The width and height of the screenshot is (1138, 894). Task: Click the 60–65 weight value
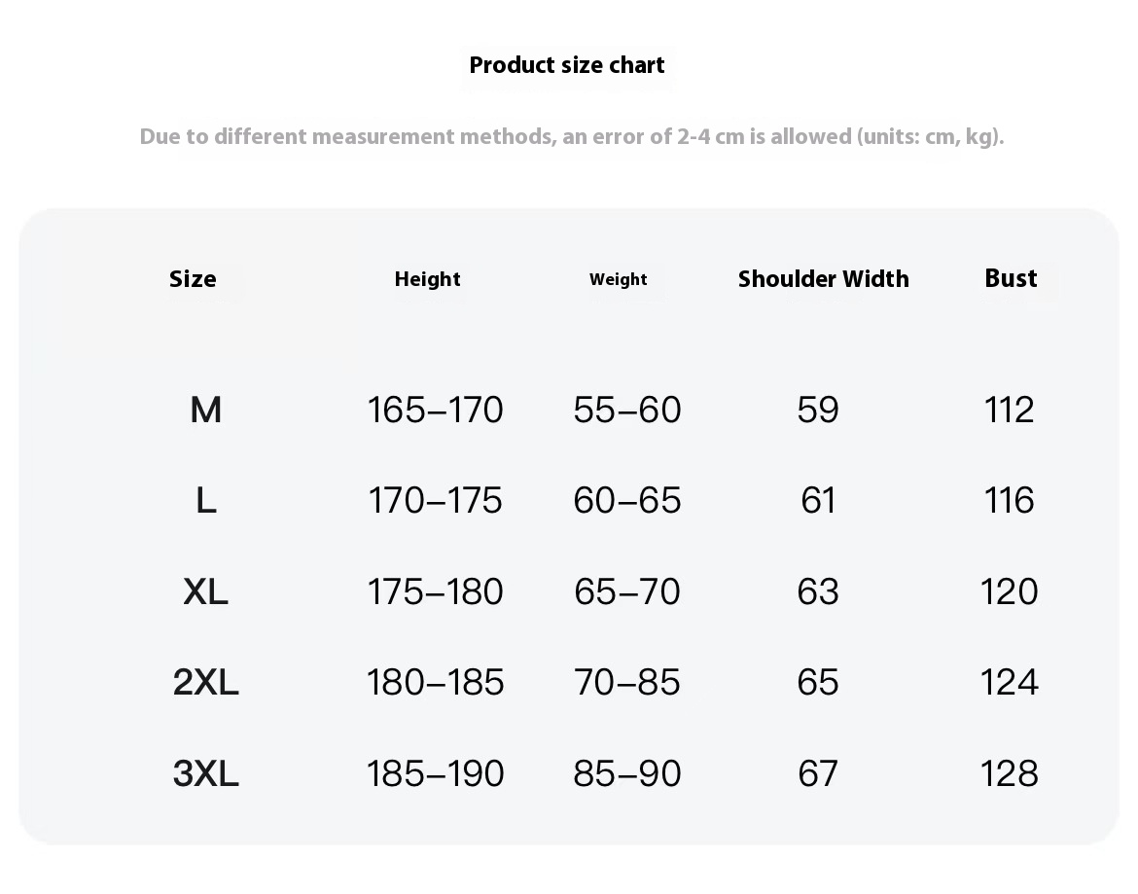(x=627, y=501)
